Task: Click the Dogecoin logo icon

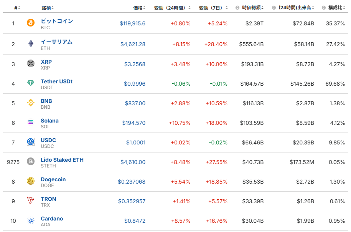Action: 31,181
